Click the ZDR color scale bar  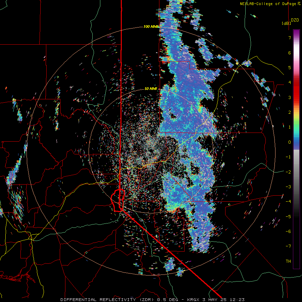click(x=296, y=149)
